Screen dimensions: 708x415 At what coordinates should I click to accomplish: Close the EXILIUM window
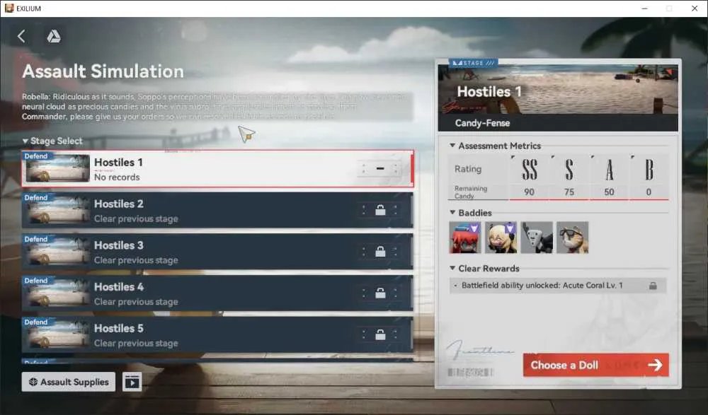pos(695,8)
